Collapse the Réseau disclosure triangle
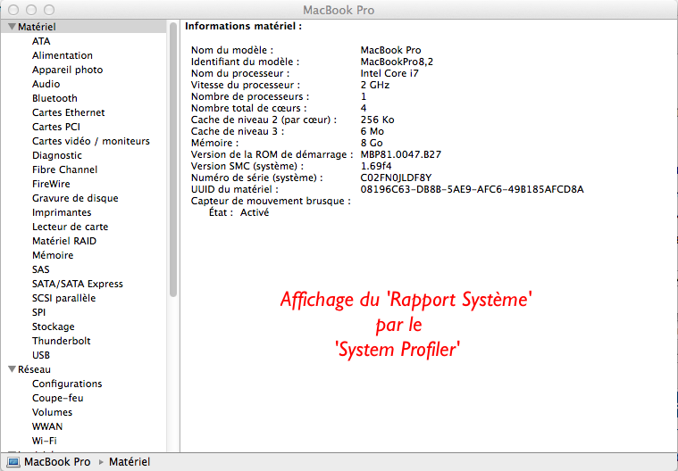Viewport: 678px width, 471px height. coord(13,369)
